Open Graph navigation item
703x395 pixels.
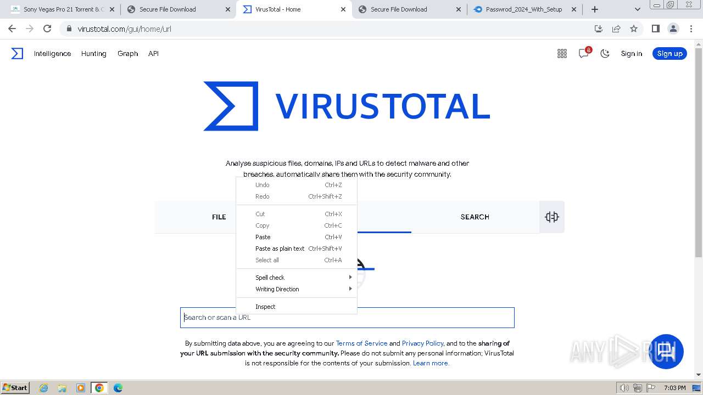pos(127,53)
